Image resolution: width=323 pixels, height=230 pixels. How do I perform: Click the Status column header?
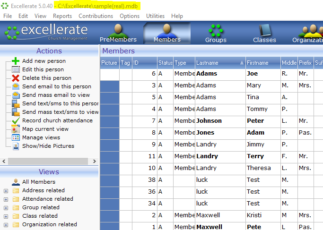point(166,63)
